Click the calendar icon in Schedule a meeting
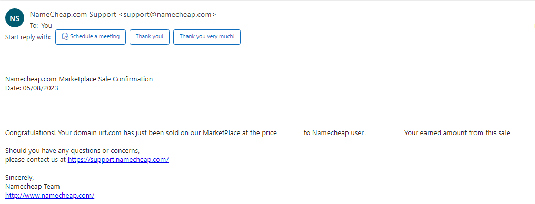 point(65,37)
